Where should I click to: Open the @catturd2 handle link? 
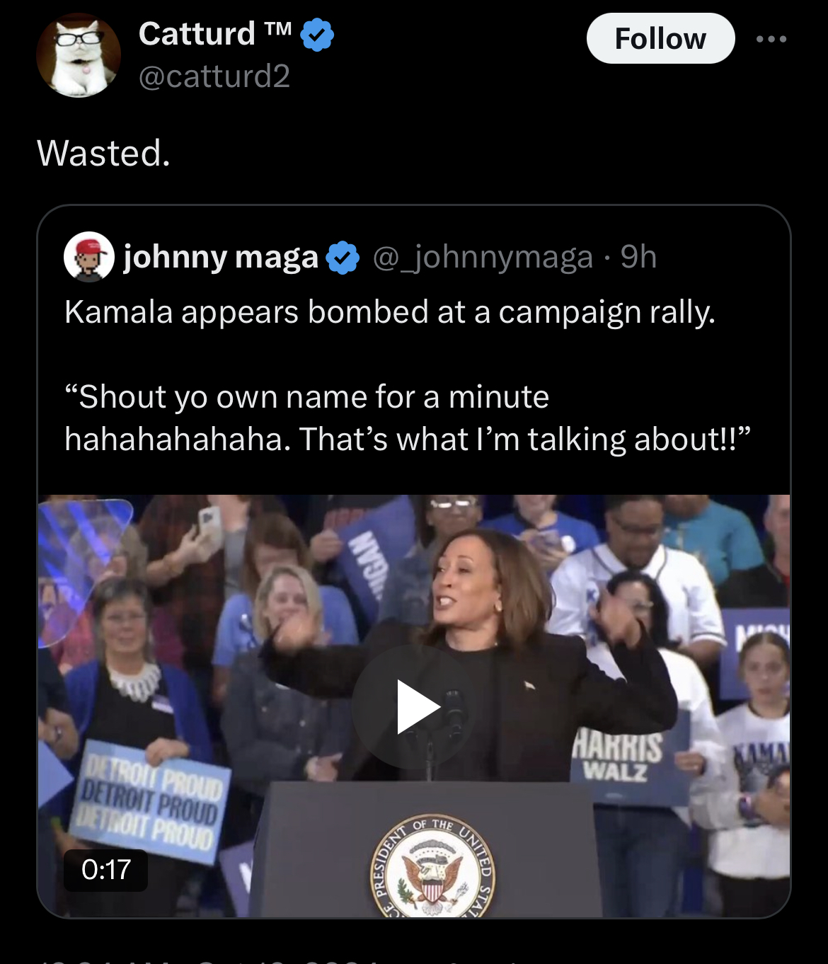click(x=214, y=76)
